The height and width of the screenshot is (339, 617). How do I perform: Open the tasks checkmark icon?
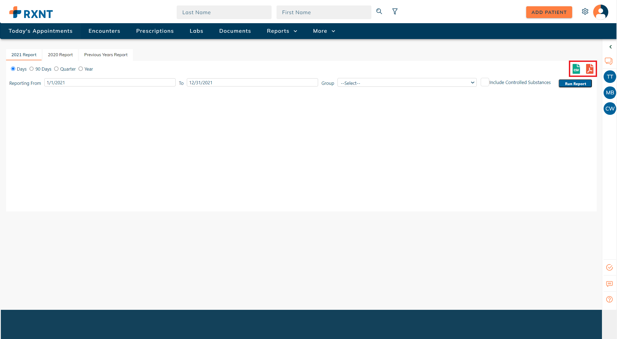point(609,268)
